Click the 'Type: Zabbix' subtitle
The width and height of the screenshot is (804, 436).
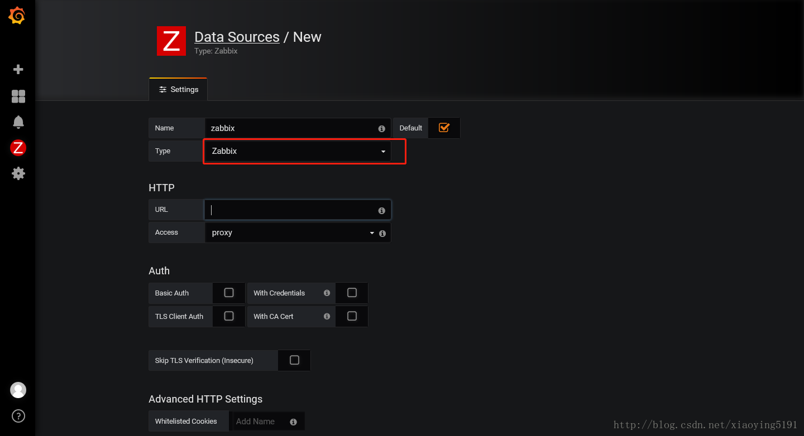(x=216, y=51)
